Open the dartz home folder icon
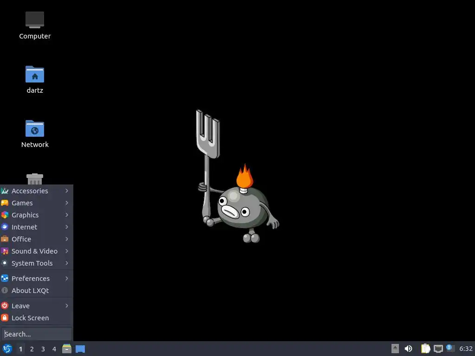475x356 pixels. 34,80
